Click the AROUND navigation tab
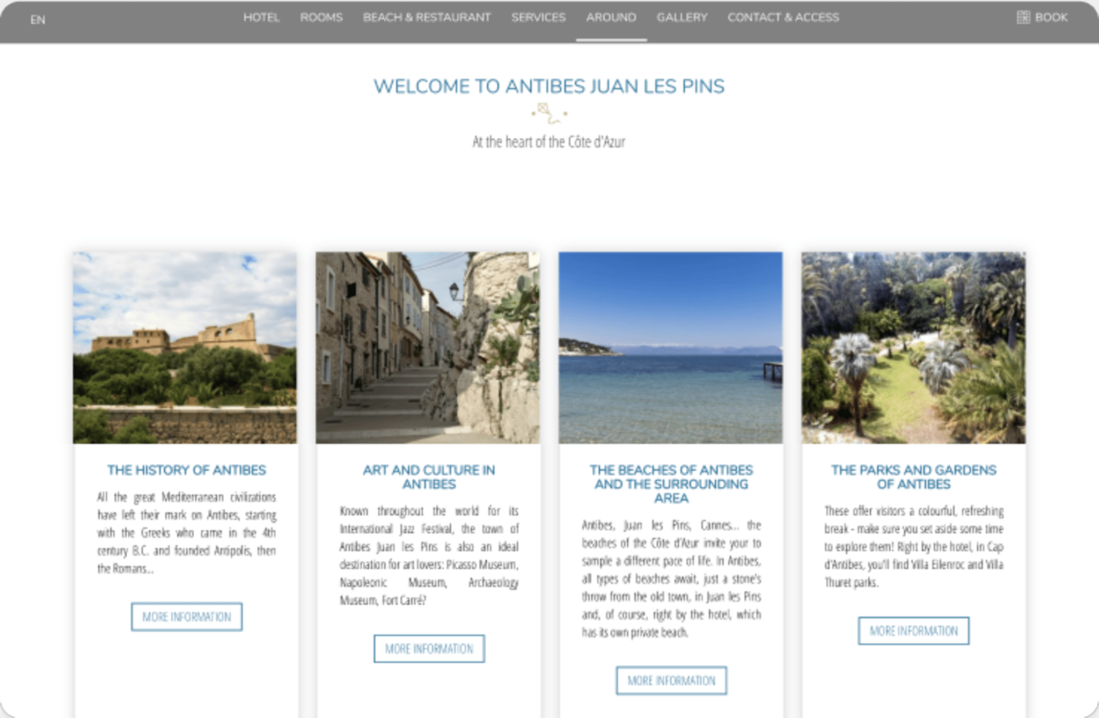 tap(611, 17)
